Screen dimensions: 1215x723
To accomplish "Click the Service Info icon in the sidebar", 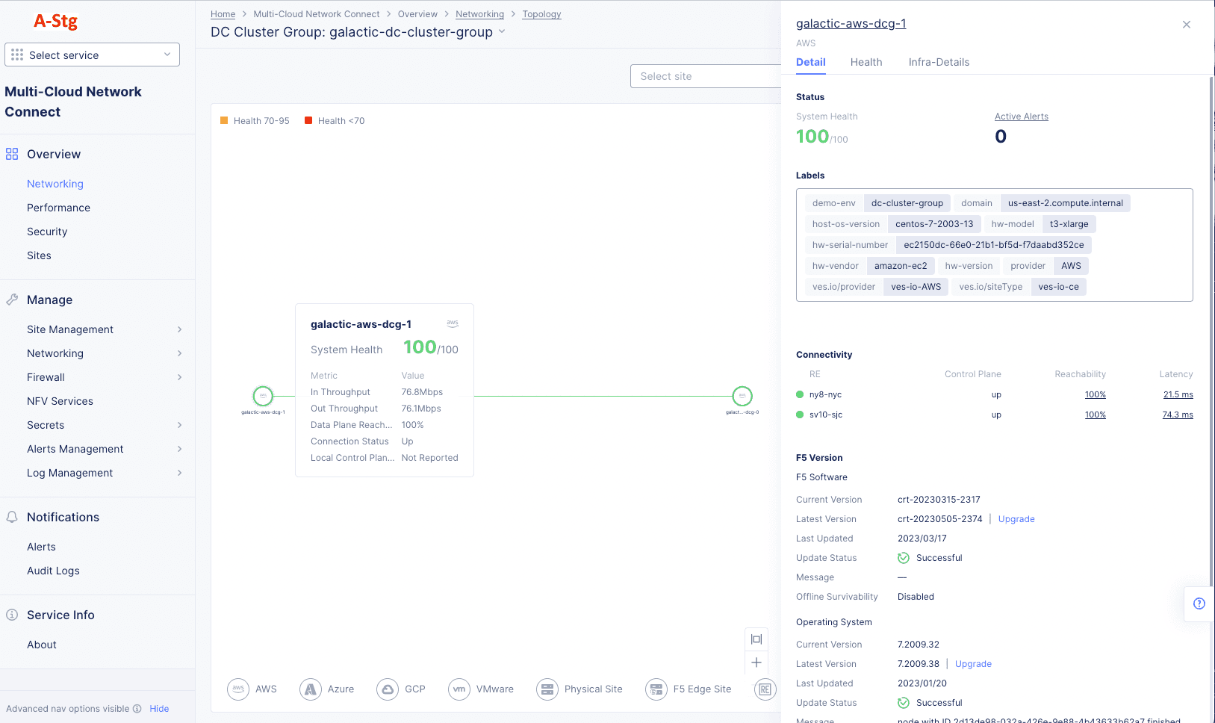I will (11, 614).
